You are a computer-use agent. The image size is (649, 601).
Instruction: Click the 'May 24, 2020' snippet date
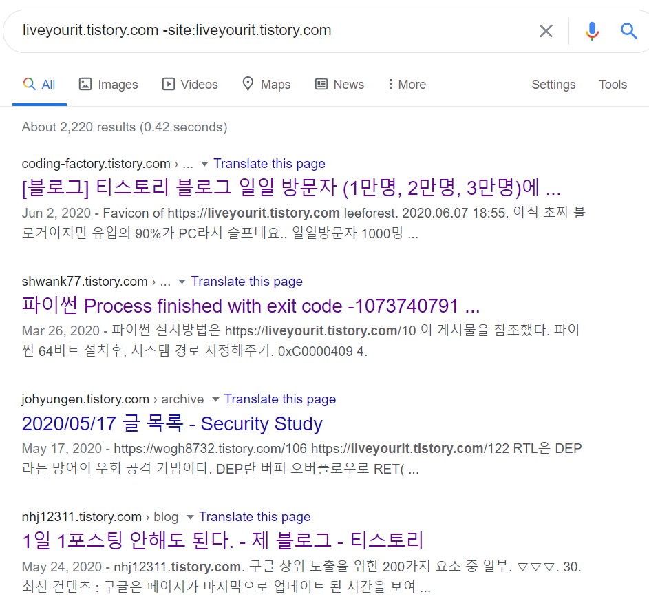62,567
